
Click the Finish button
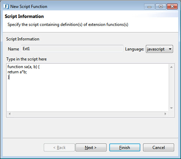[x=125, y=148]
